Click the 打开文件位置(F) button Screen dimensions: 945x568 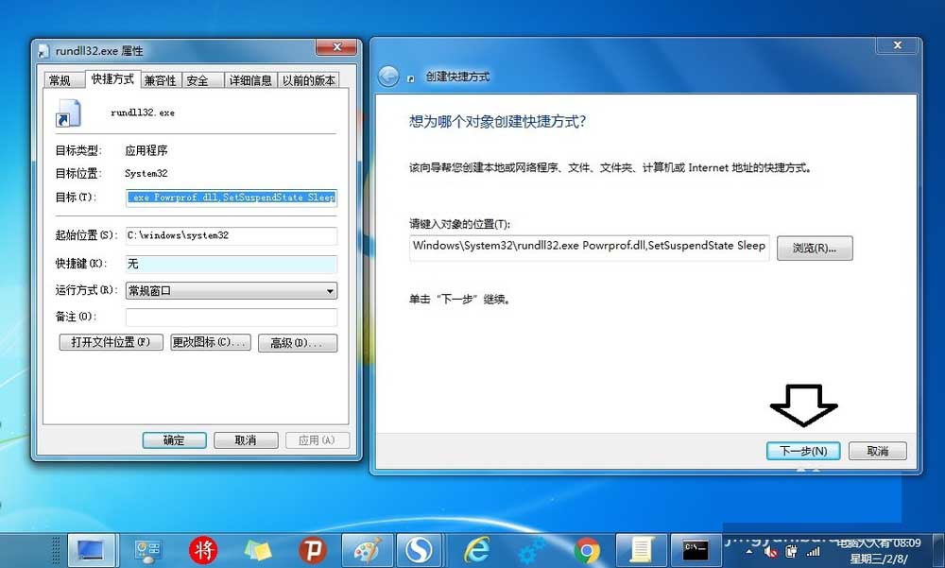111,342
